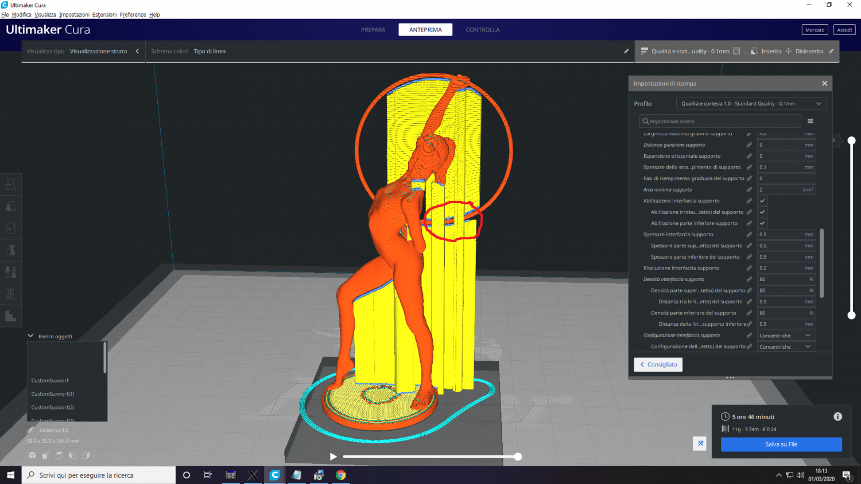861x484 pixels.
Task: Select the Scale tool in left toolbar
Action: tap(10, 206)
